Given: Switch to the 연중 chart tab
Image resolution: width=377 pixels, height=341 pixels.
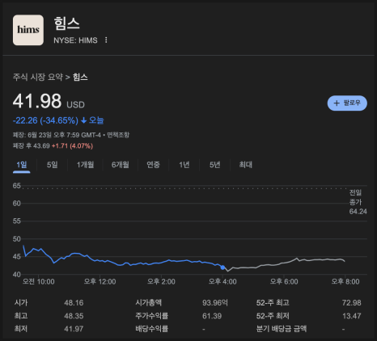Looking at the screenshot, I should [153, 165].
